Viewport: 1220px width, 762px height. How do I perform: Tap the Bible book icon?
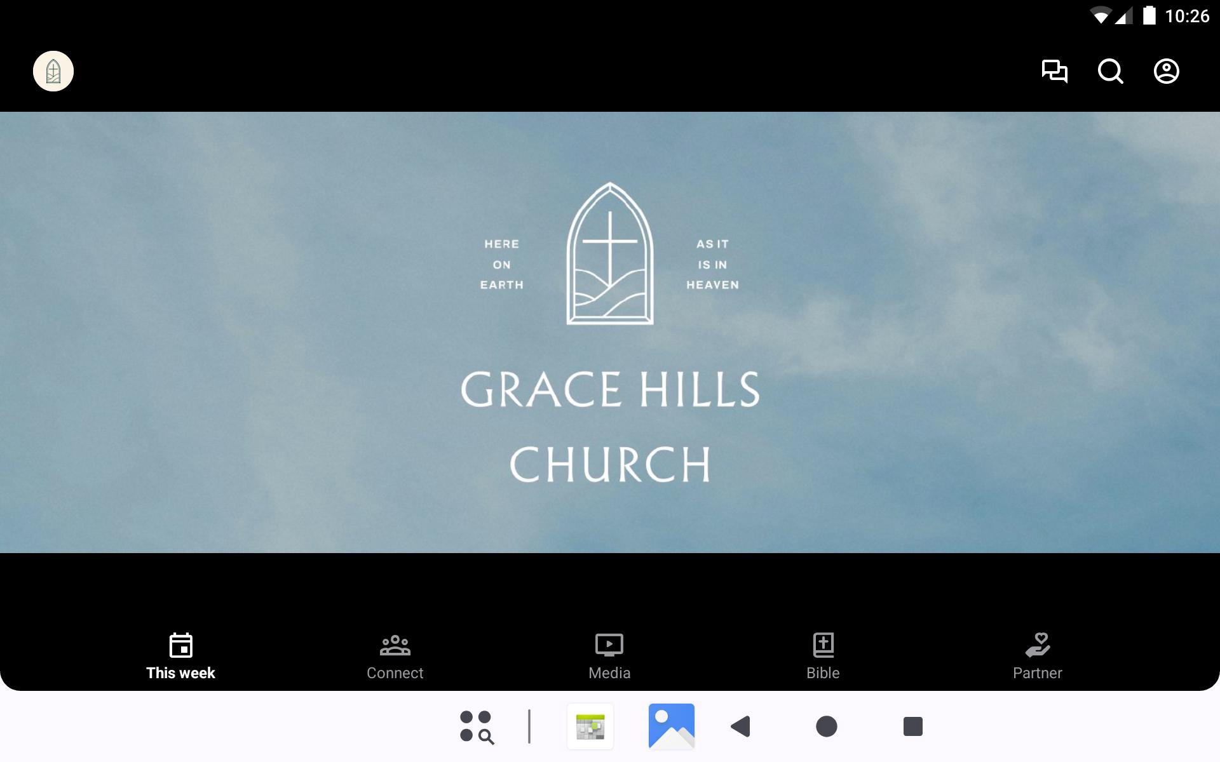coord(823,645)
